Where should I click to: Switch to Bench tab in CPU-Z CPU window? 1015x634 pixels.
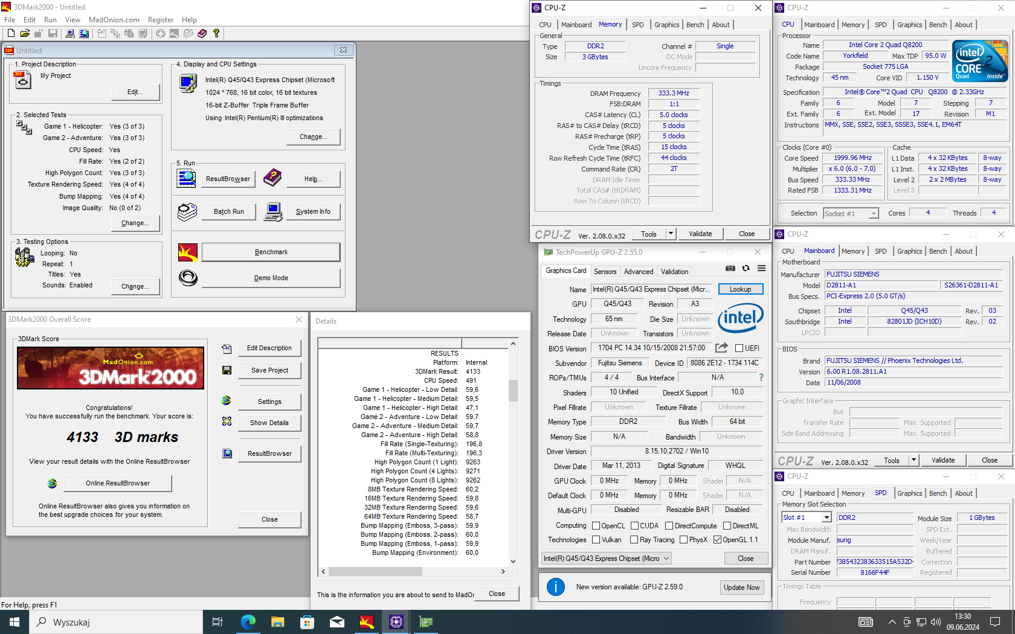938,25
